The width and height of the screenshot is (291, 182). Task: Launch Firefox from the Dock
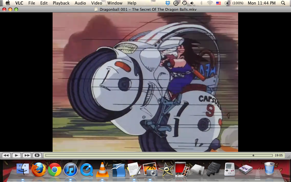pos(39,169)
